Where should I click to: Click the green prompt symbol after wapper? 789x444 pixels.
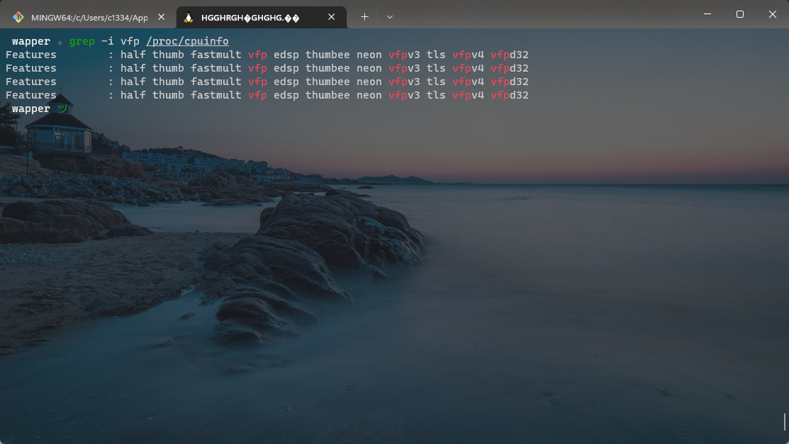[x=62, y=109]
